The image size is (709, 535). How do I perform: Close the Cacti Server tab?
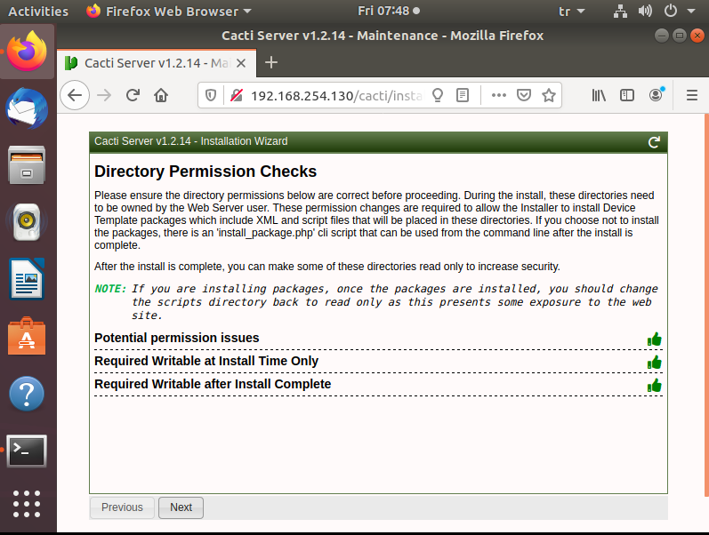coord(241,63)
